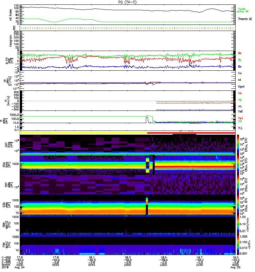Select the black "Tell" temperature legend label

[x=240, y=112]
